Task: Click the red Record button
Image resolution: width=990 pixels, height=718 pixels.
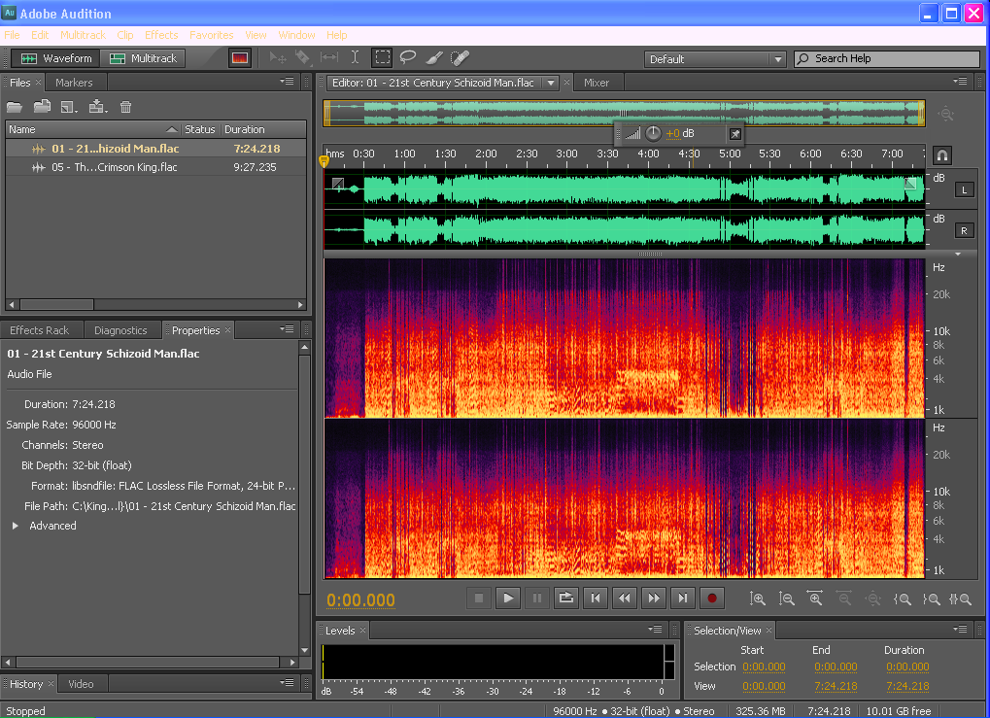Action: [x=711, y=598]
